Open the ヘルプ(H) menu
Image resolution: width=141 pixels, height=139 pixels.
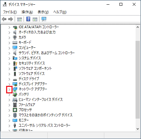coord(60,12)
